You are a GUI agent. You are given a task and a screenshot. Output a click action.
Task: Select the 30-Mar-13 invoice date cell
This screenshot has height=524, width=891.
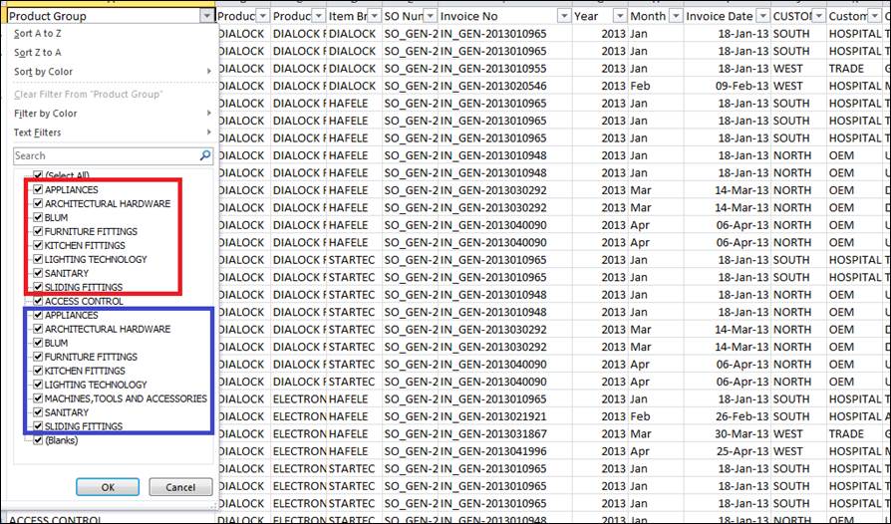pos(728,433)
